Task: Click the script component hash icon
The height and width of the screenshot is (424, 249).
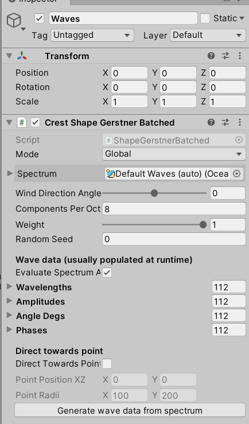Action: tap(22, 122)
